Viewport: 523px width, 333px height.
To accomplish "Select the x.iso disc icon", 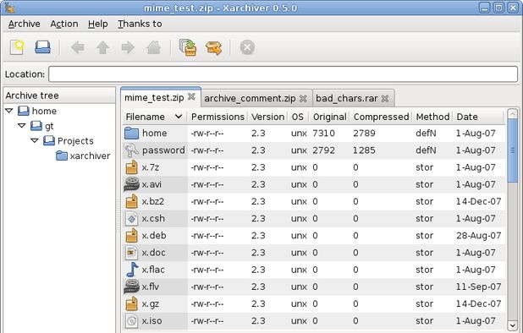I will [x=131, y=320].
